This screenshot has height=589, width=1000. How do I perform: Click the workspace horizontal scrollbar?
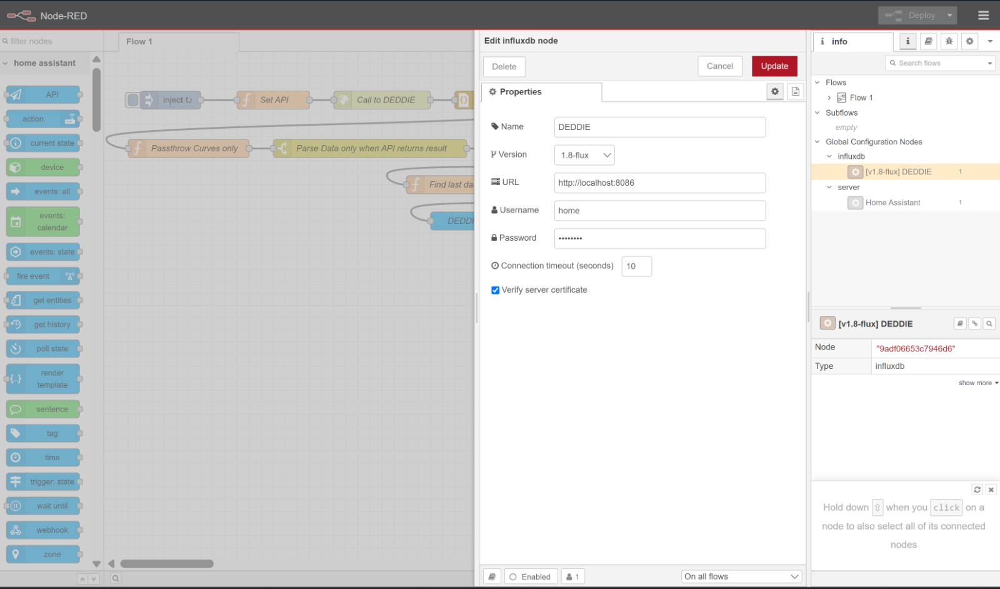coord(167,563)
